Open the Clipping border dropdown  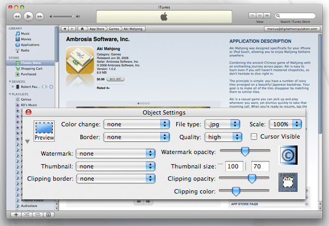(116, 179)
